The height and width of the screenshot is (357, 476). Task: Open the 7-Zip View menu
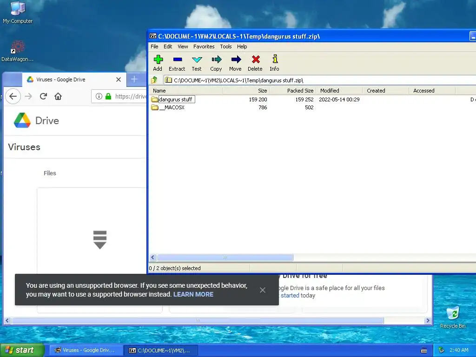click(183, 46)
